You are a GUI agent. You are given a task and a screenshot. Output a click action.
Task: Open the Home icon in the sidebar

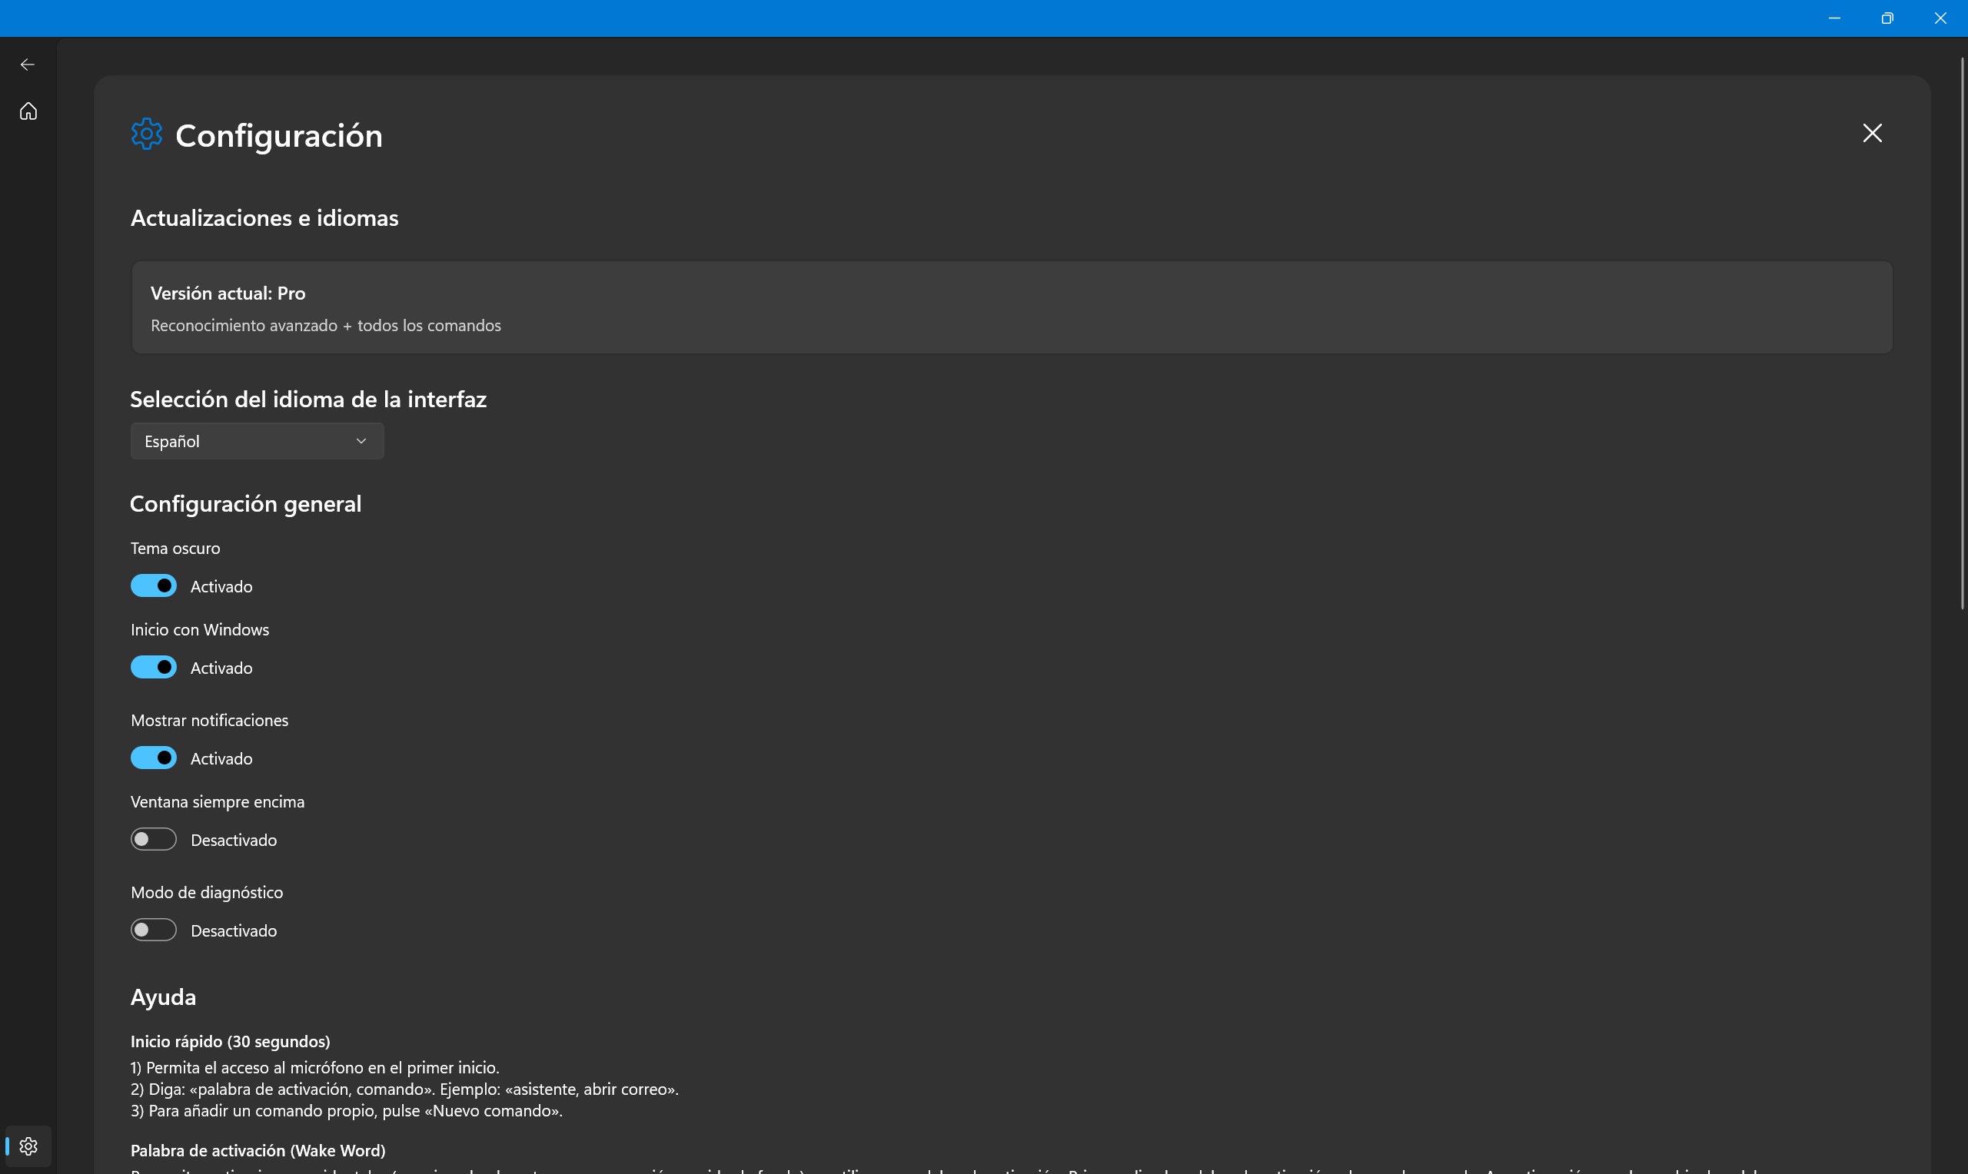pos(28,111)
